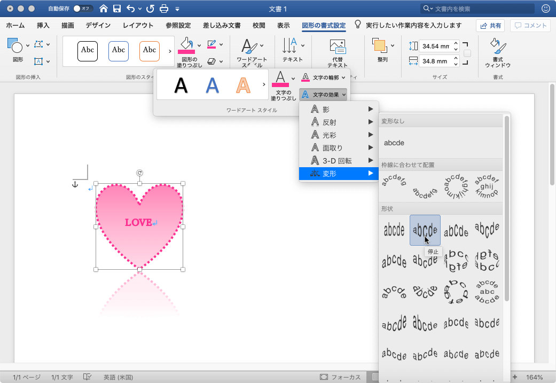The height and width of the screenshot is (383, 556).
Task: Select the Shape Format (図形の書式設定) tab
Action: [324, 26]
